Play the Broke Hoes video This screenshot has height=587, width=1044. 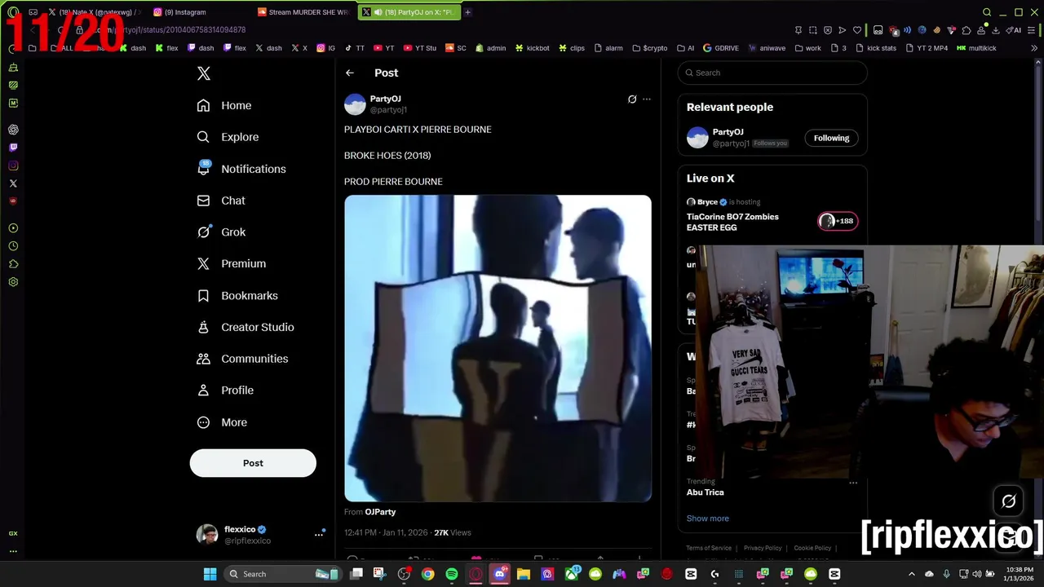tap(498, 348)
